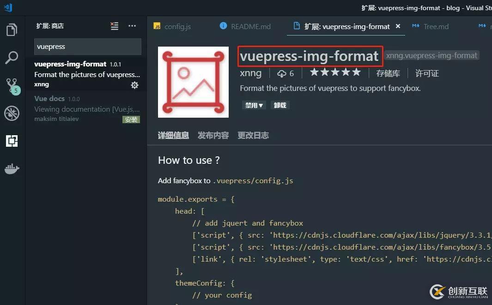The image size is (492, 305).
Task: Click the download count cloud icon
Action: (281, 74)
